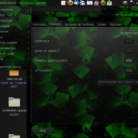Launch the text editor from the top panel

click(x=63, y=3)
